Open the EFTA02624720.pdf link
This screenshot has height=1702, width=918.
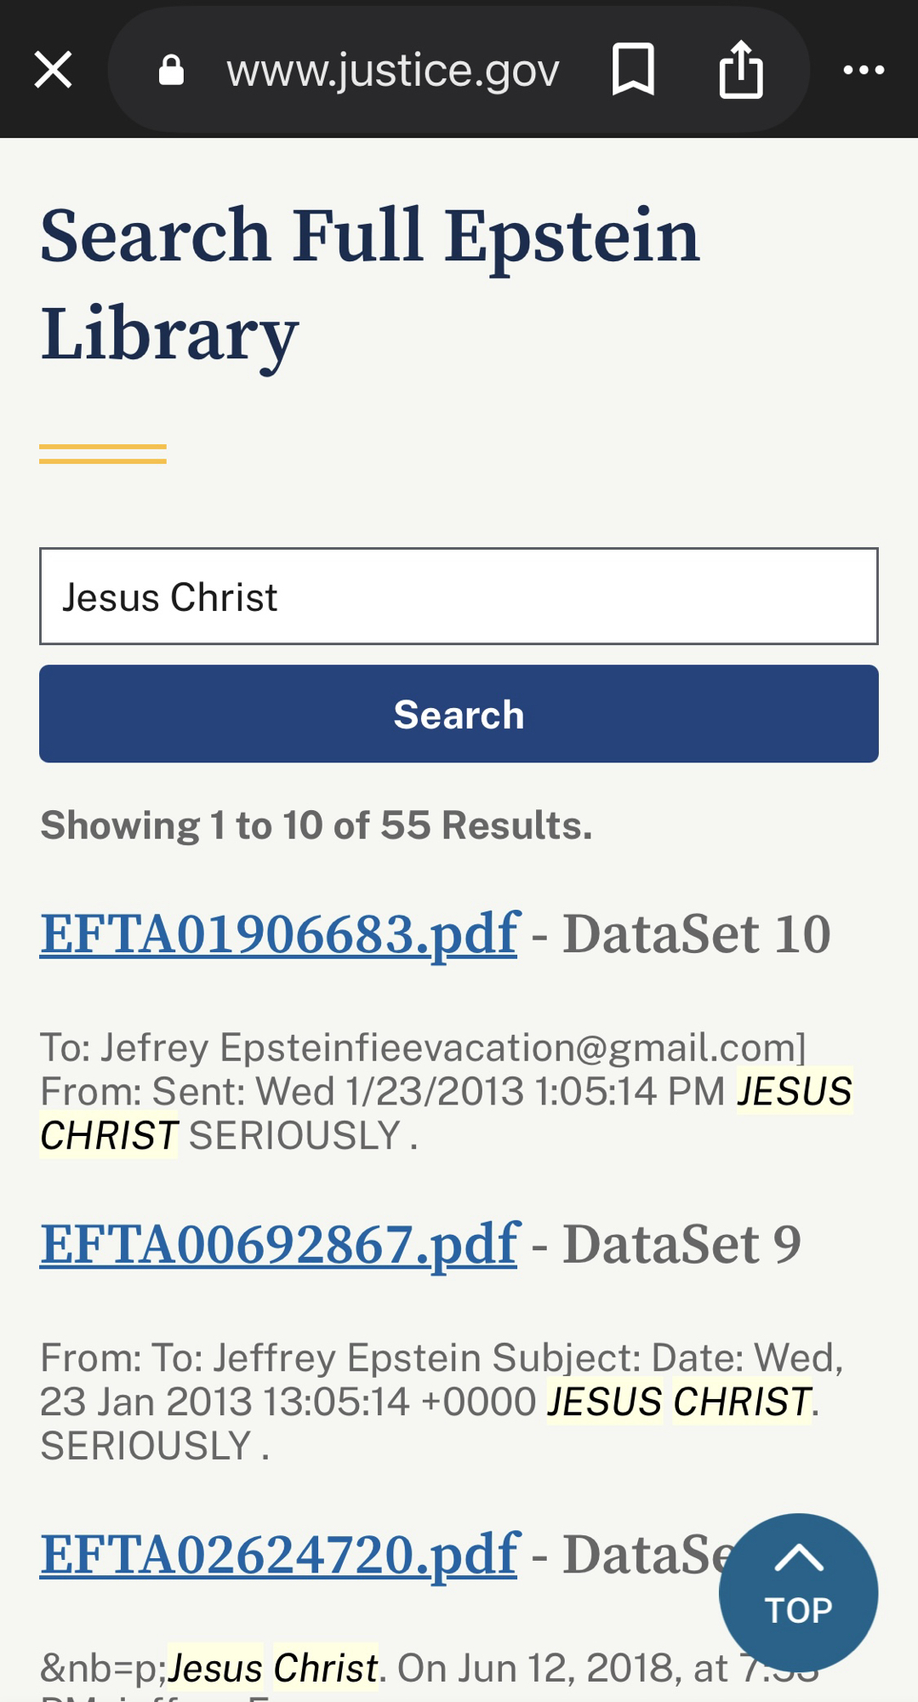coord(279,1555)
